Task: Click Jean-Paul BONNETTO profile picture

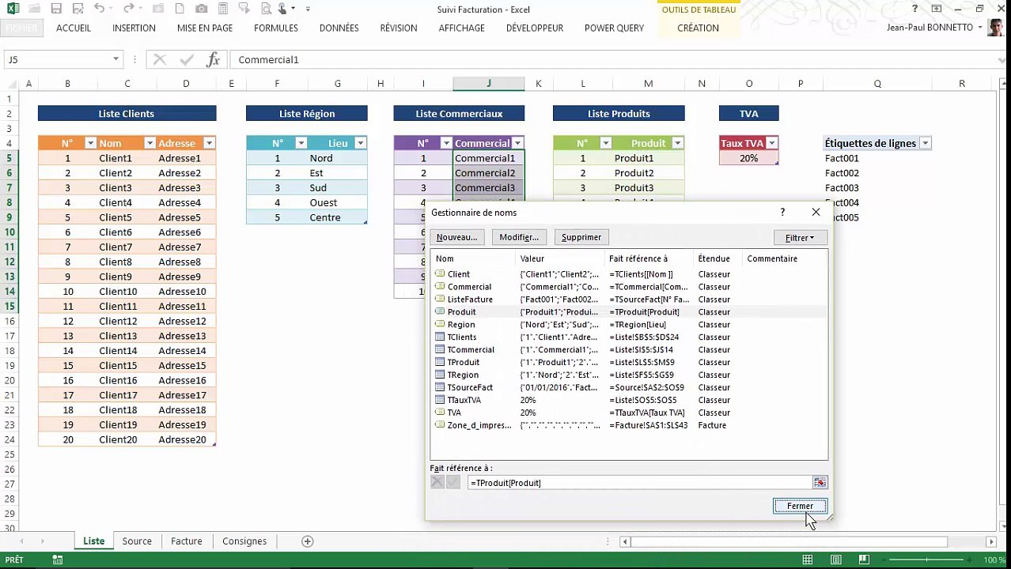Action: coord(997,28)
